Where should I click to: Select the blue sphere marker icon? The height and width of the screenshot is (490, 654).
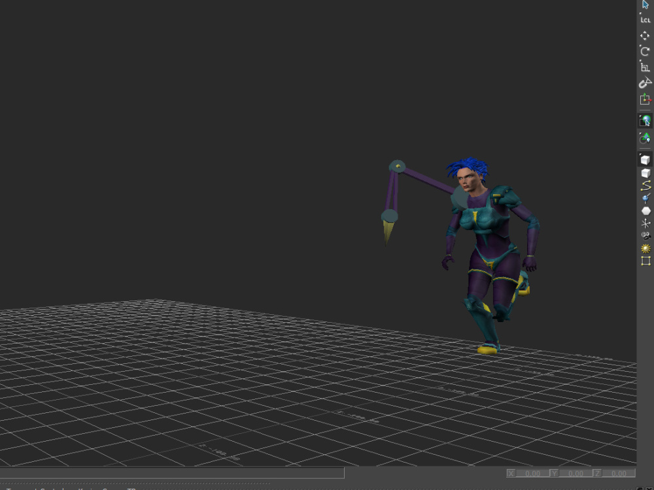(645, 199)
